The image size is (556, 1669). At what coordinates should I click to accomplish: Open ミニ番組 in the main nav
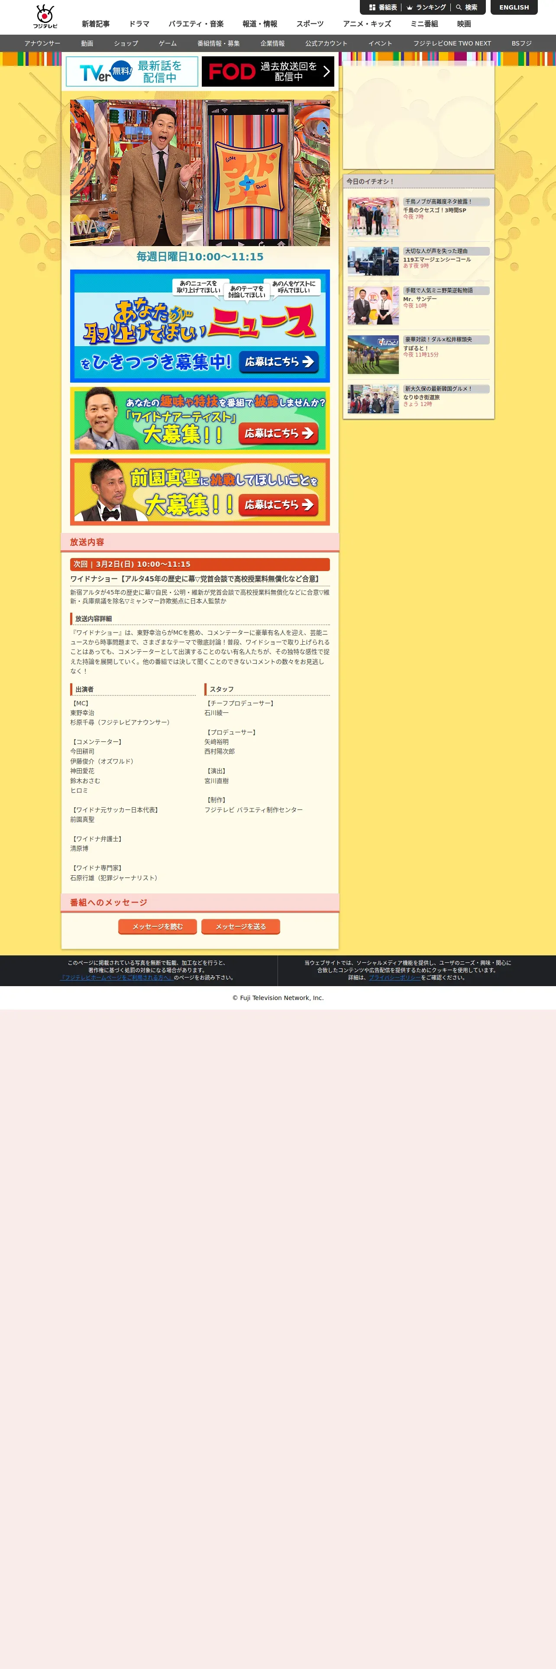pos(424,24)
